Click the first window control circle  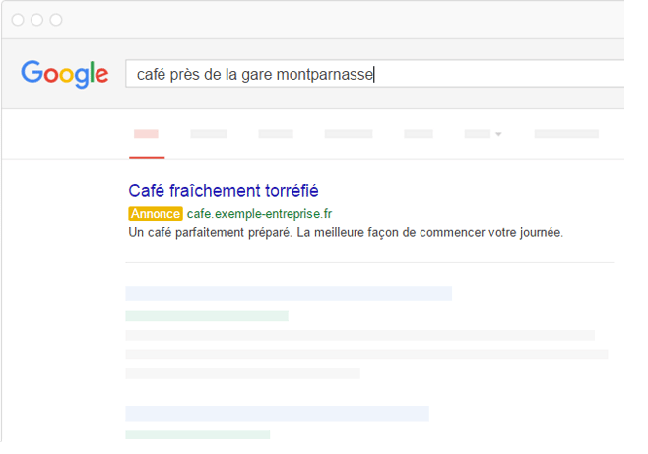coord(18,20)
